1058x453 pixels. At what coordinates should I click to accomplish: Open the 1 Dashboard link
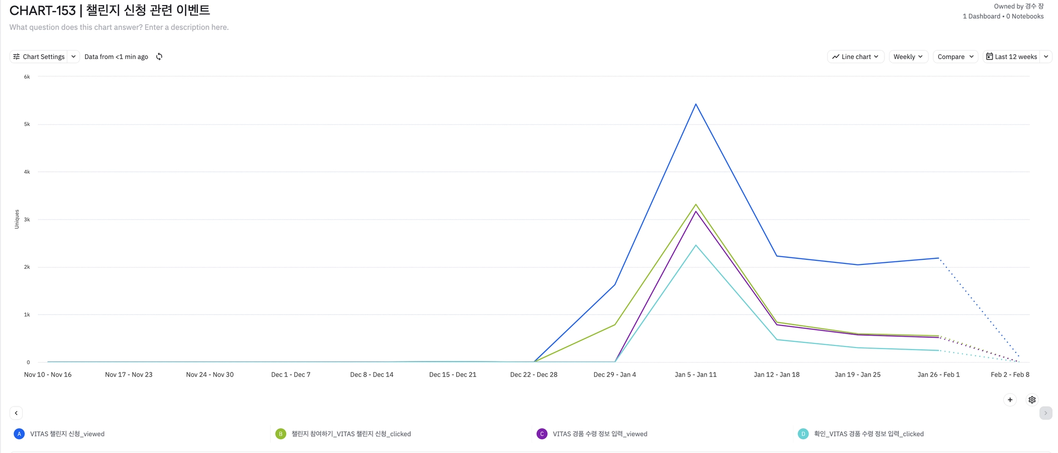pos(981,17)
